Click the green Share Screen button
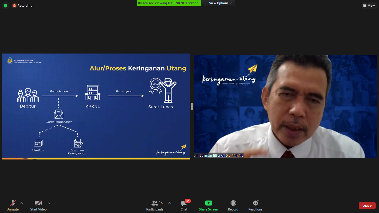This screenshot has width=379, height=213. tap(208, 205)
